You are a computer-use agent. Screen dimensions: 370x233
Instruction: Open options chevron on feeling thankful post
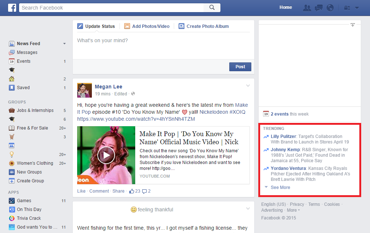coord(248,208)
